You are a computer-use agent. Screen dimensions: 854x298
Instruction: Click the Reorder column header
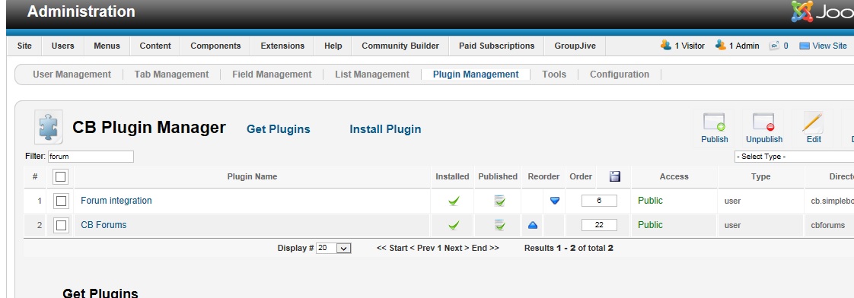pyautogui.click(x=543, y=176)
